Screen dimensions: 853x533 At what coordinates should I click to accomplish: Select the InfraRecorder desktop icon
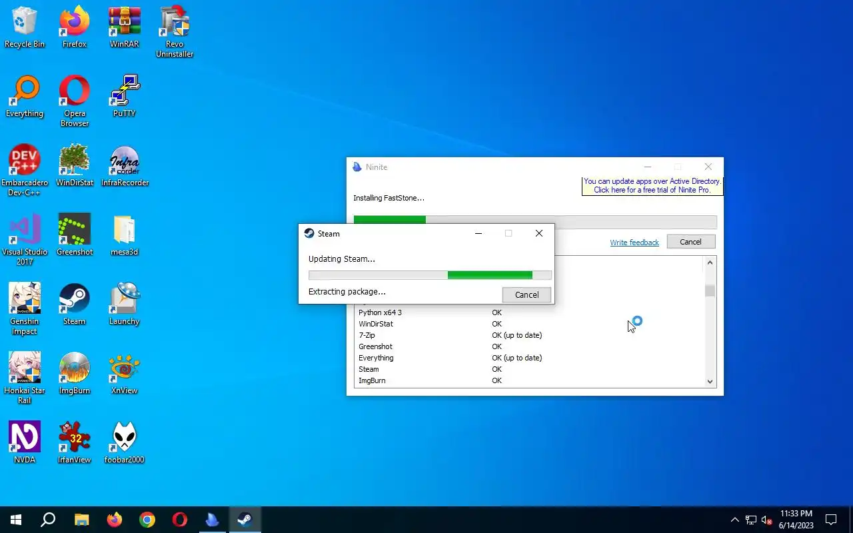[125, 166]
